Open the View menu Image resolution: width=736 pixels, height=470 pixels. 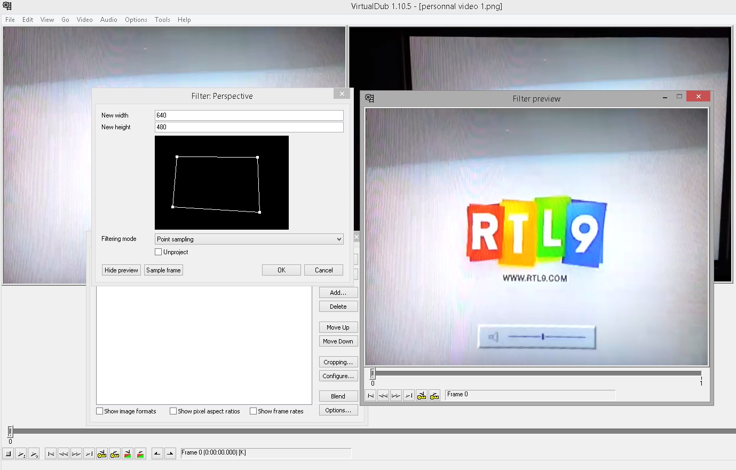(47, 20)
